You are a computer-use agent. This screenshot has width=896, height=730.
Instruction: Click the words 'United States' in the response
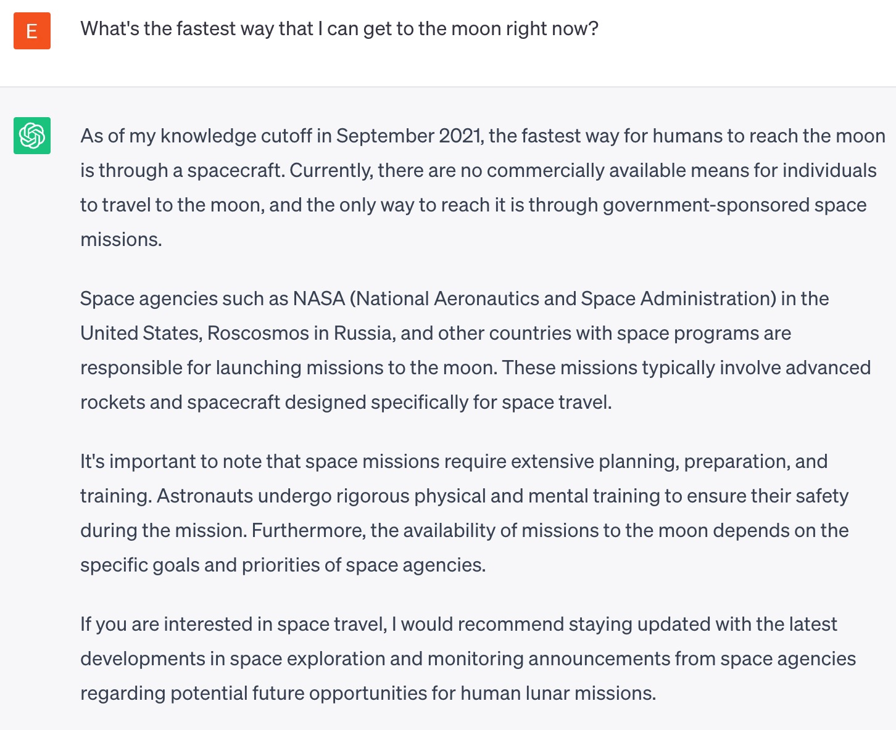click(139, 334)
